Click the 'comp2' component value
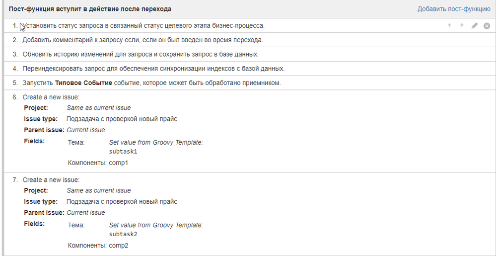 (119, 246)
